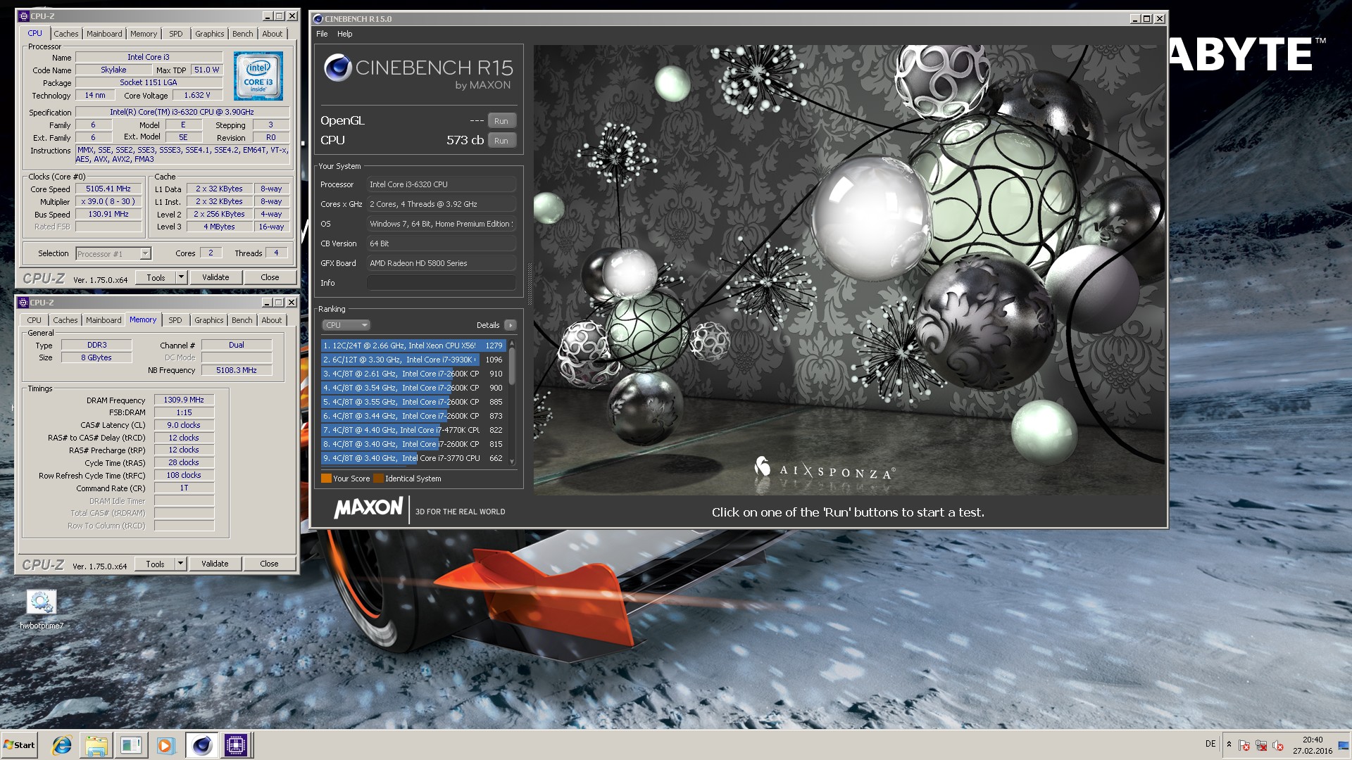This screenshot has height=760, width=1352.
Task: Click the NB Frequency value 5108.3 MHz
Action: point(237,370)
